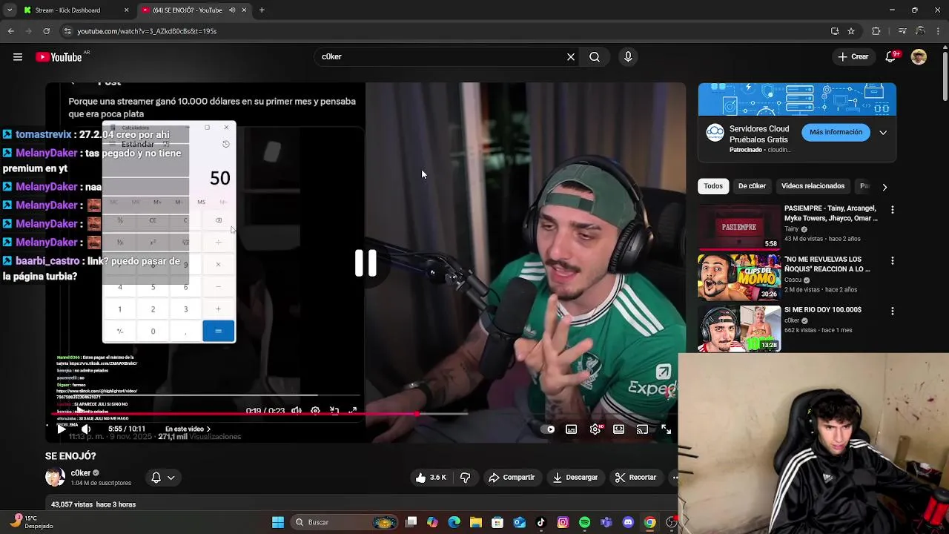Screen dimensions: 949x534
Task: Open the YouTube hamburger guide menu
Action: pyautogui.click(x=18, y=57)
